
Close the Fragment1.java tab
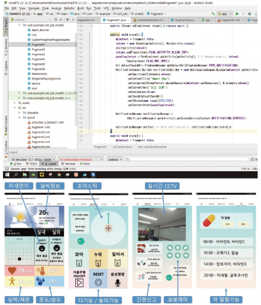(x=129, y=20)
